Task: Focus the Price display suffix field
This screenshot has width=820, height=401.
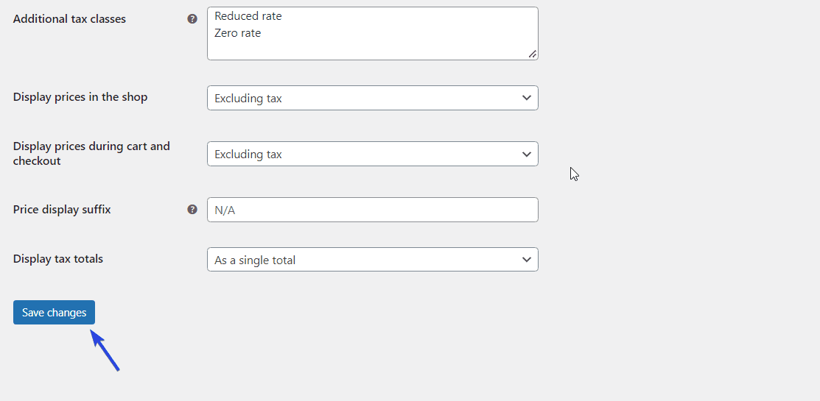Action: [x=372, y=210]
